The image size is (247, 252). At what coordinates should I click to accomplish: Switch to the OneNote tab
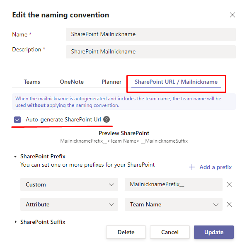pyautogui.click(x=72, y=82)
